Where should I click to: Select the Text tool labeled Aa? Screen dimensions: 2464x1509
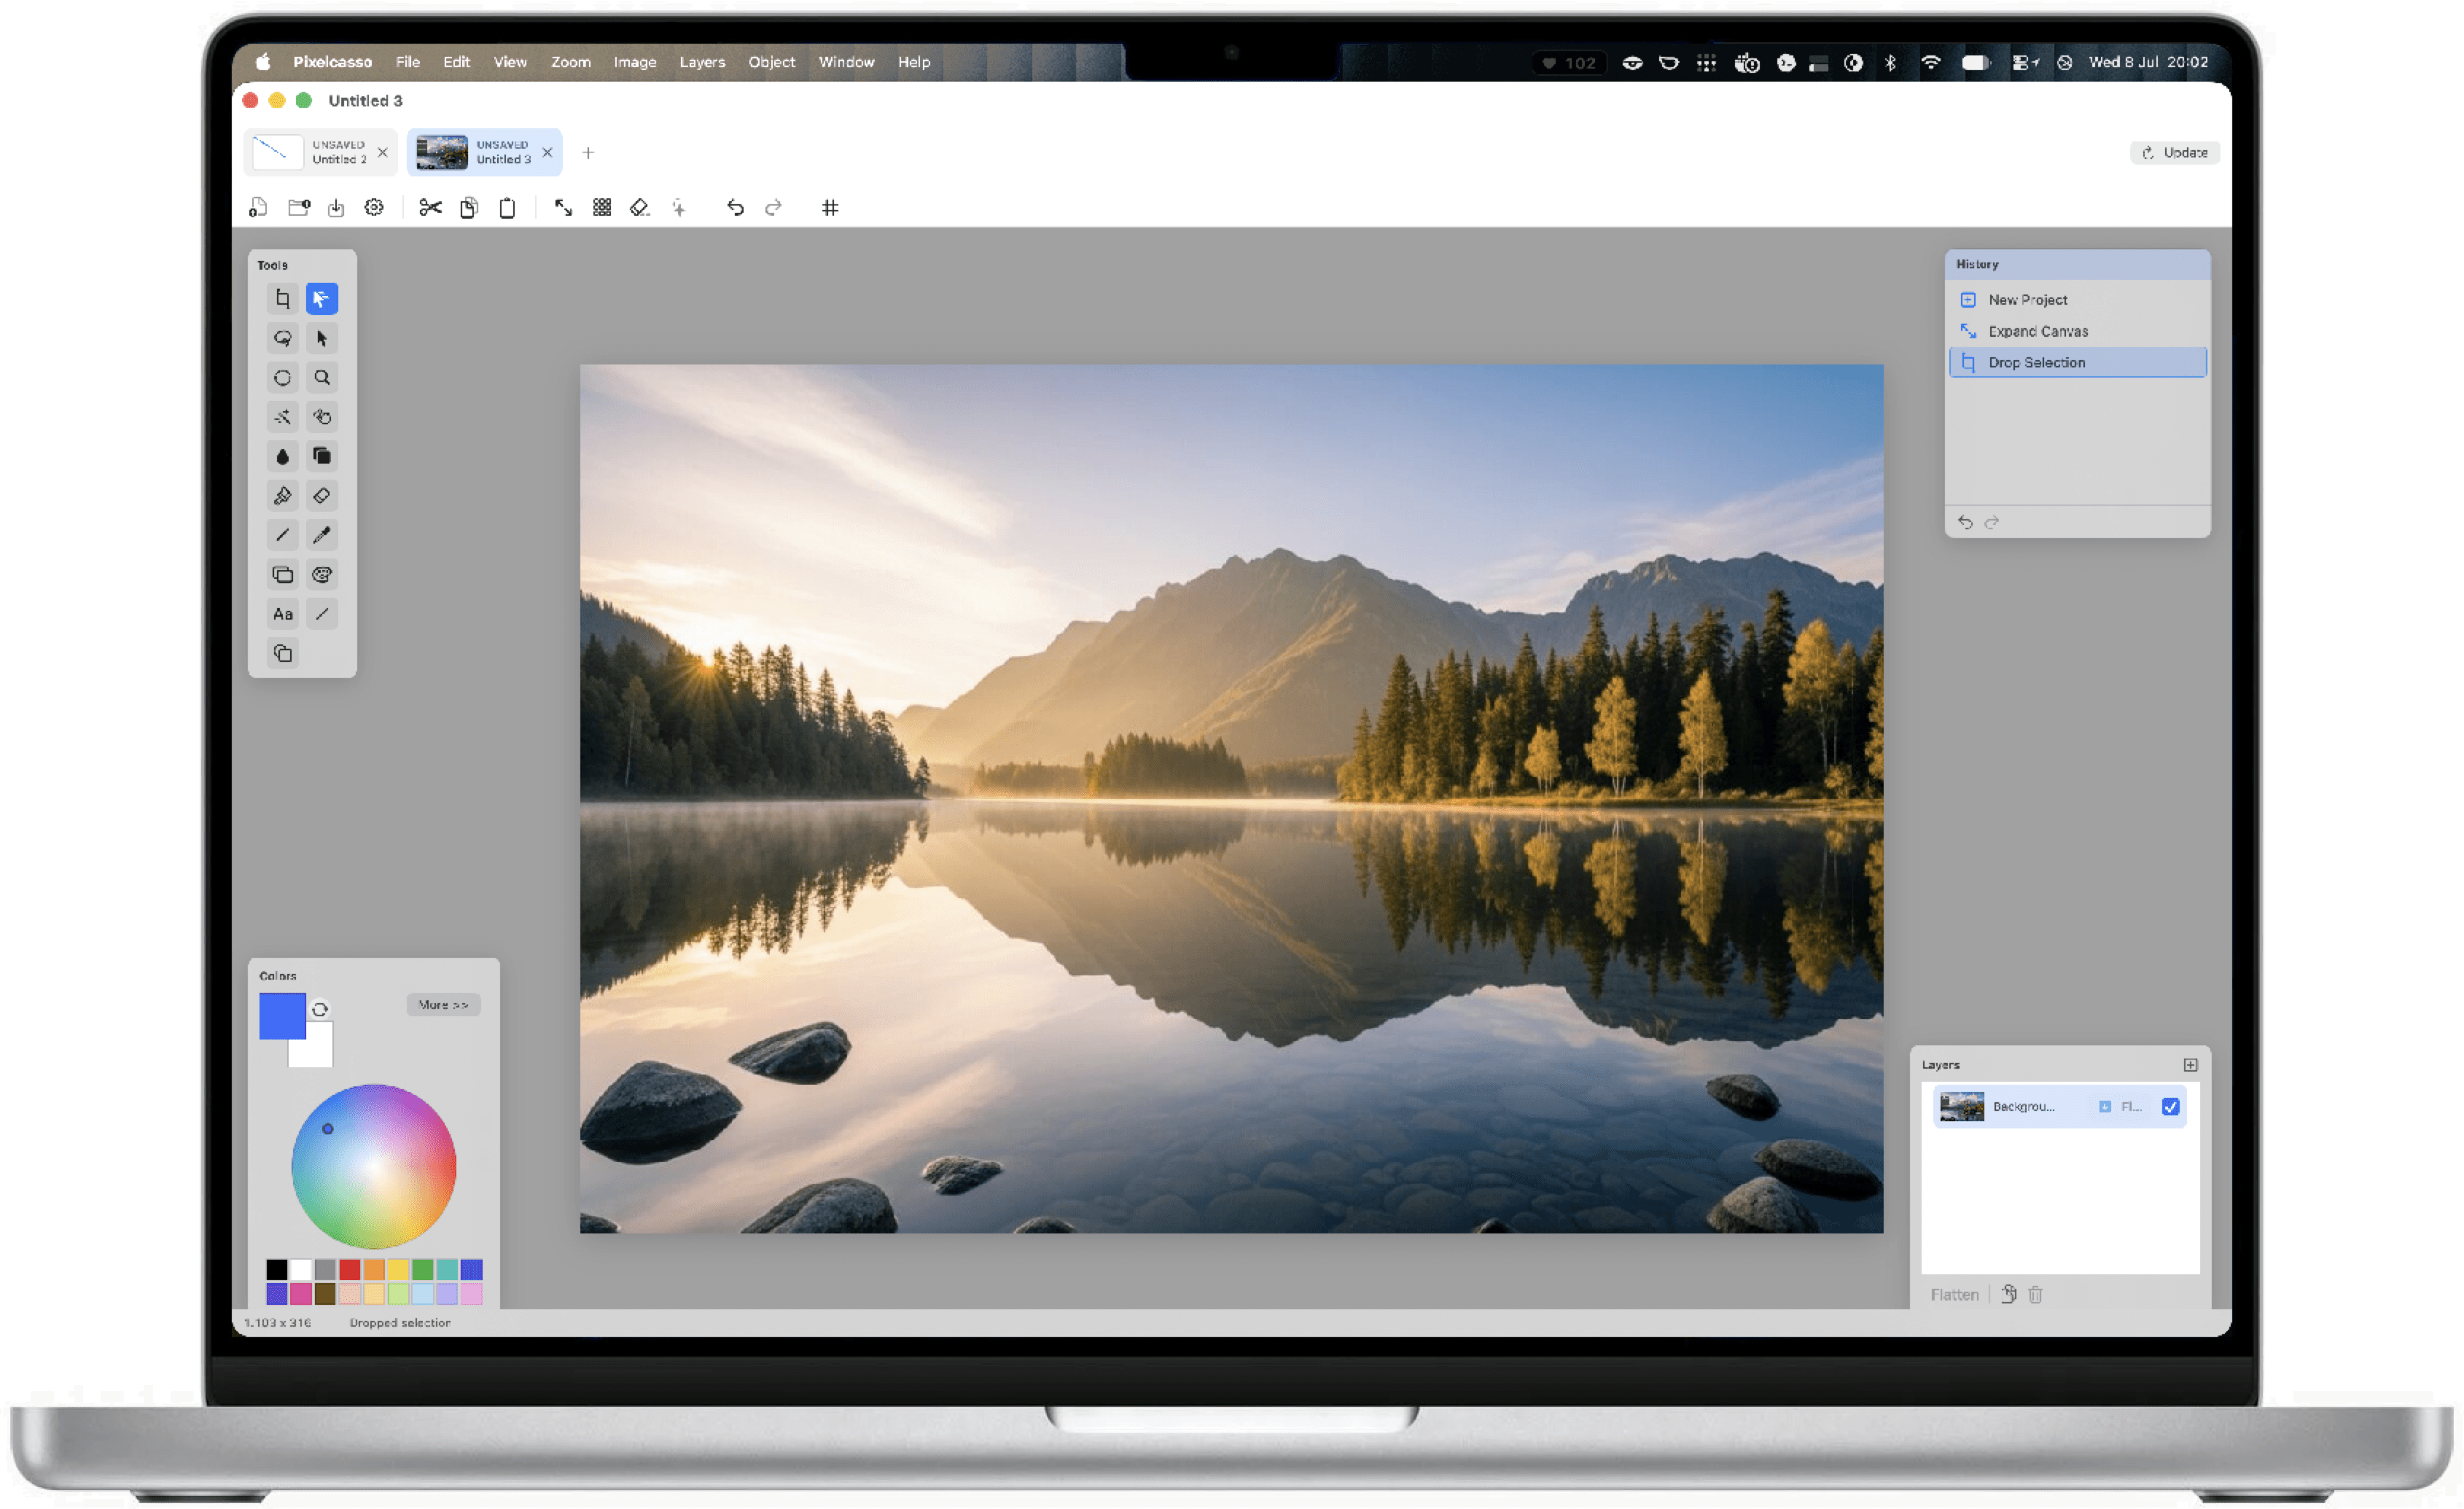pos(283,614)
